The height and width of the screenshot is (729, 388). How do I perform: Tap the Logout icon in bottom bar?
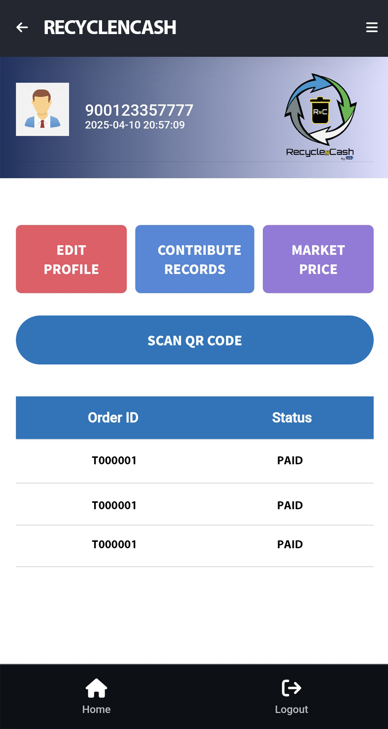coord(291,687)
